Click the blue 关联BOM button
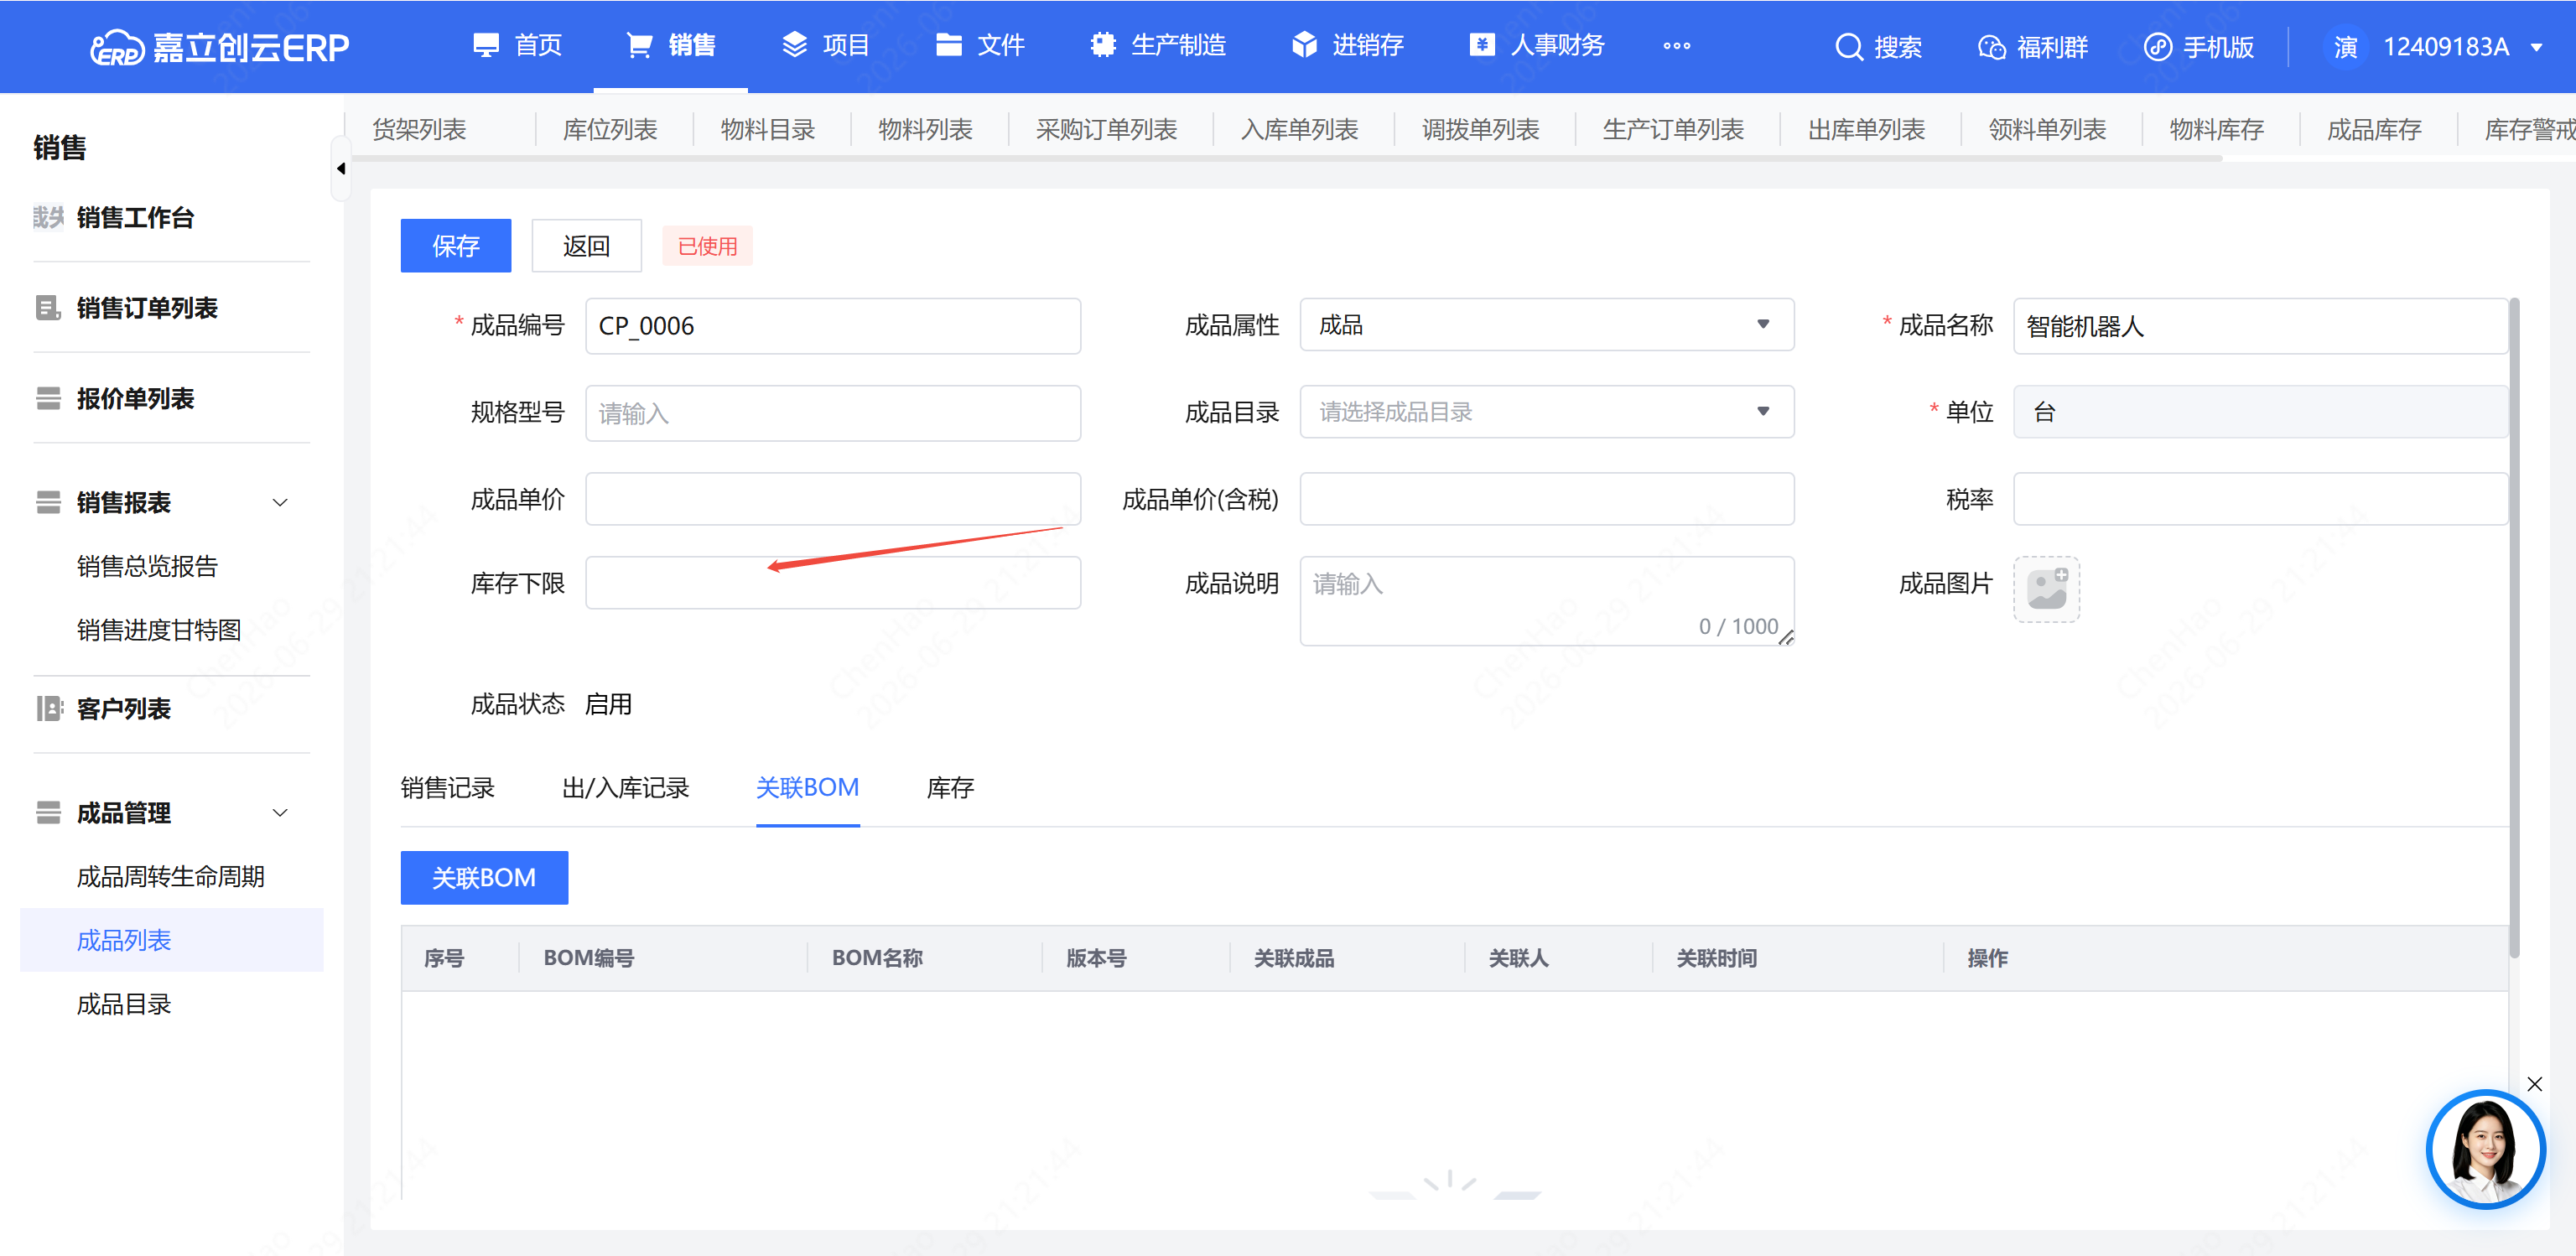Viewport: 2576px width, 1256px height. point(484,877)
